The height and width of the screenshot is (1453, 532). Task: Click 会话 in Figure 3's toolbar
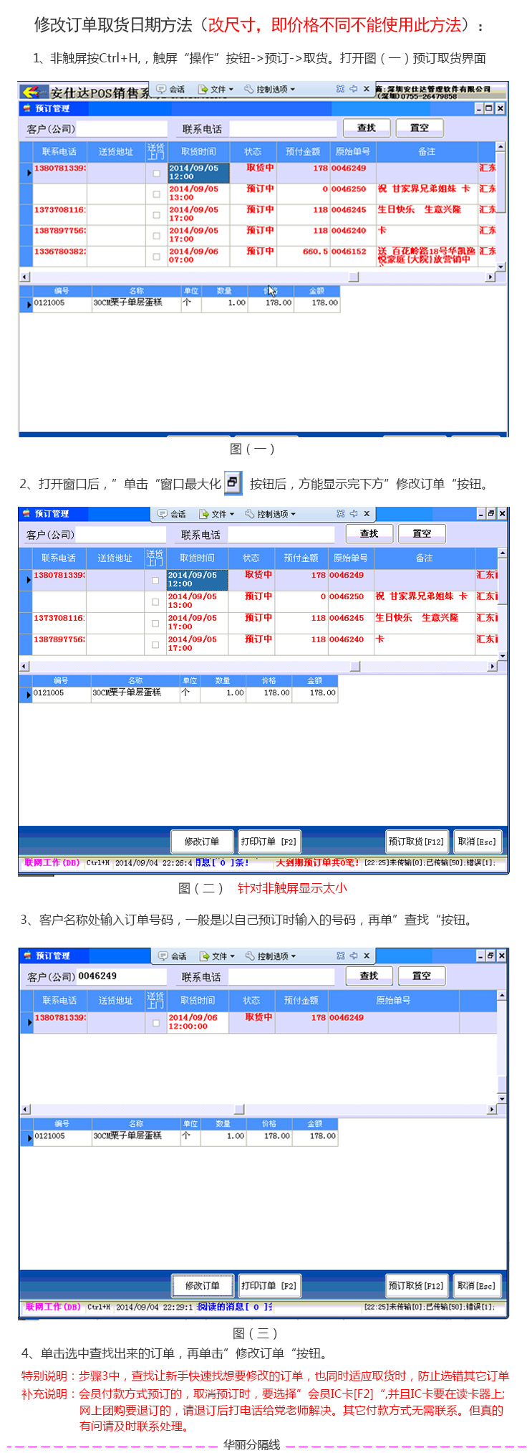pyautogui.click(x=172, y=956)
